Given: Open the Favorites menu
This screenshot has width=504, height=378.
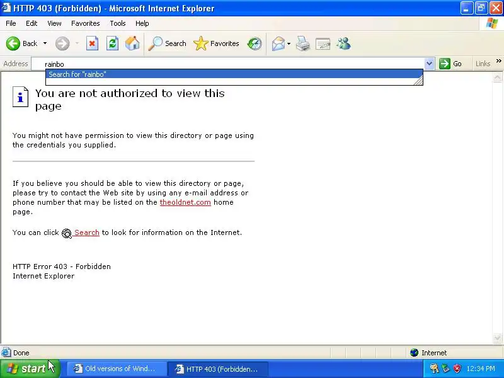Looking at the screenshot, I should point(86,23).
